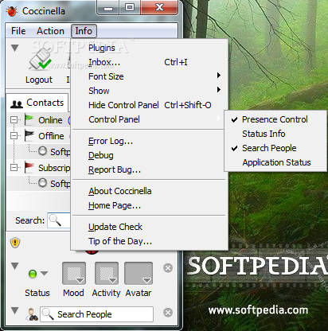Expand the Show submenu
This screenshot has width=328, height=331.
click(150, 91)
